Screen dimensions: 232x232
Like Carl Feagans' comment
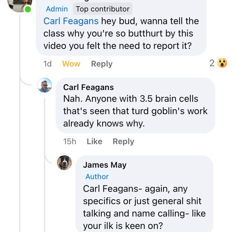(x=94, y=142)
